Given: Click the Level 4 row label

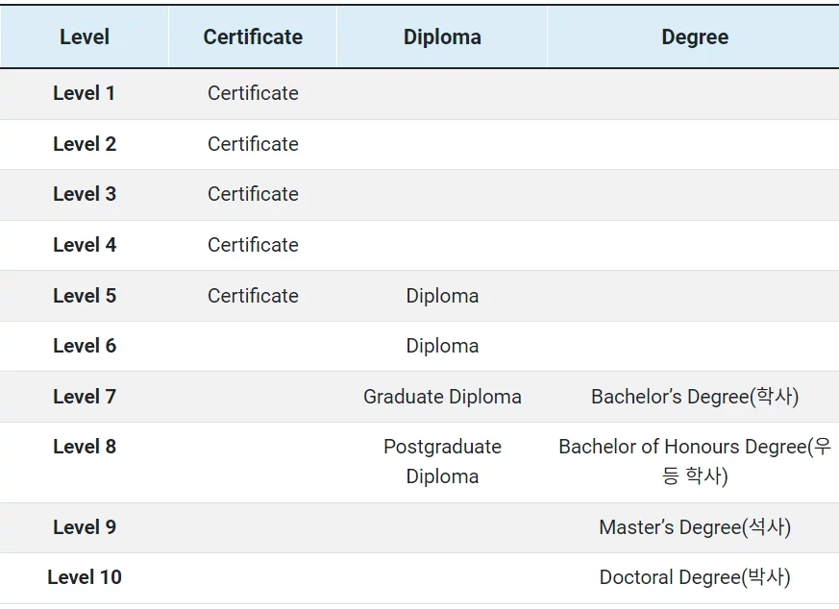Looking at the screenshot, I should [85, 245].
